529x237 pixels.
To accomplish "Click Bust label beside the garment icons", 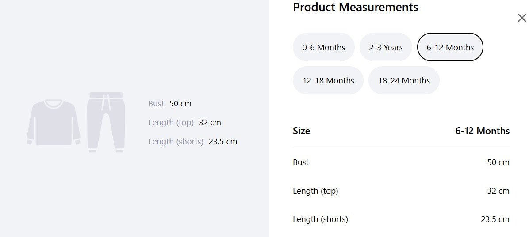I will click(x=156, y=104).
